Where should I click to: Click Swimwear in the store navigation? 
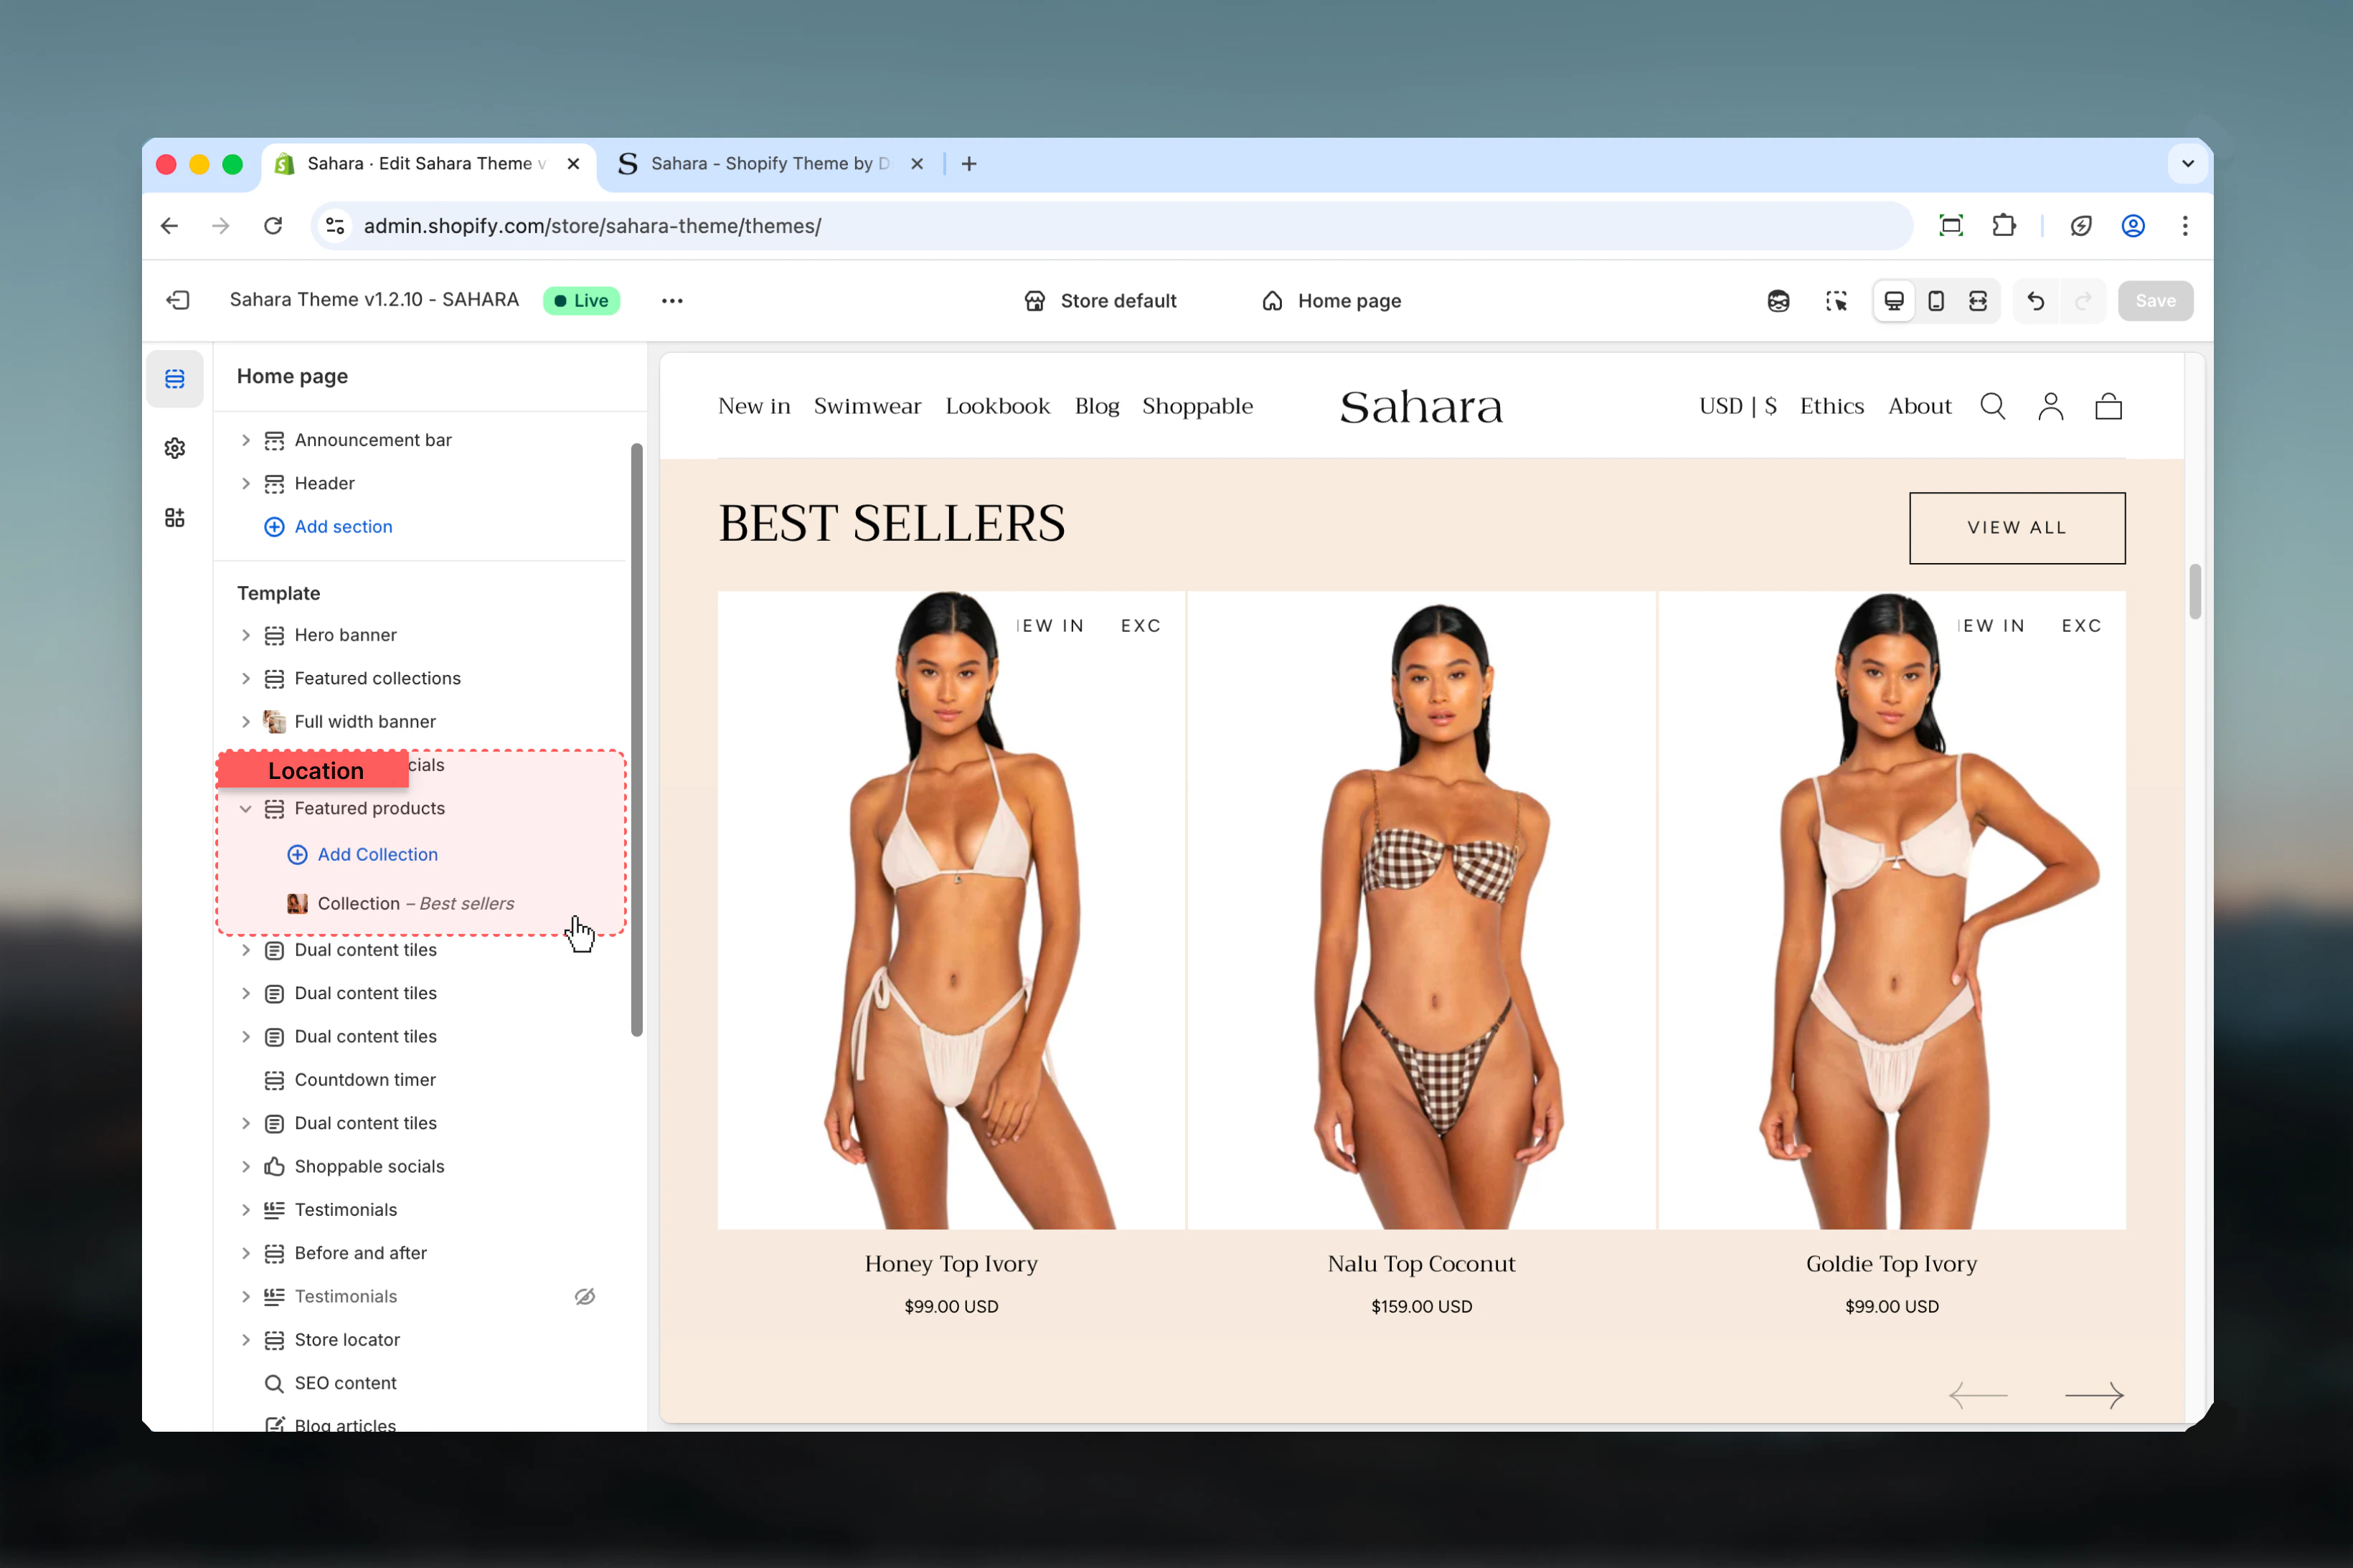tap(867, 406)
